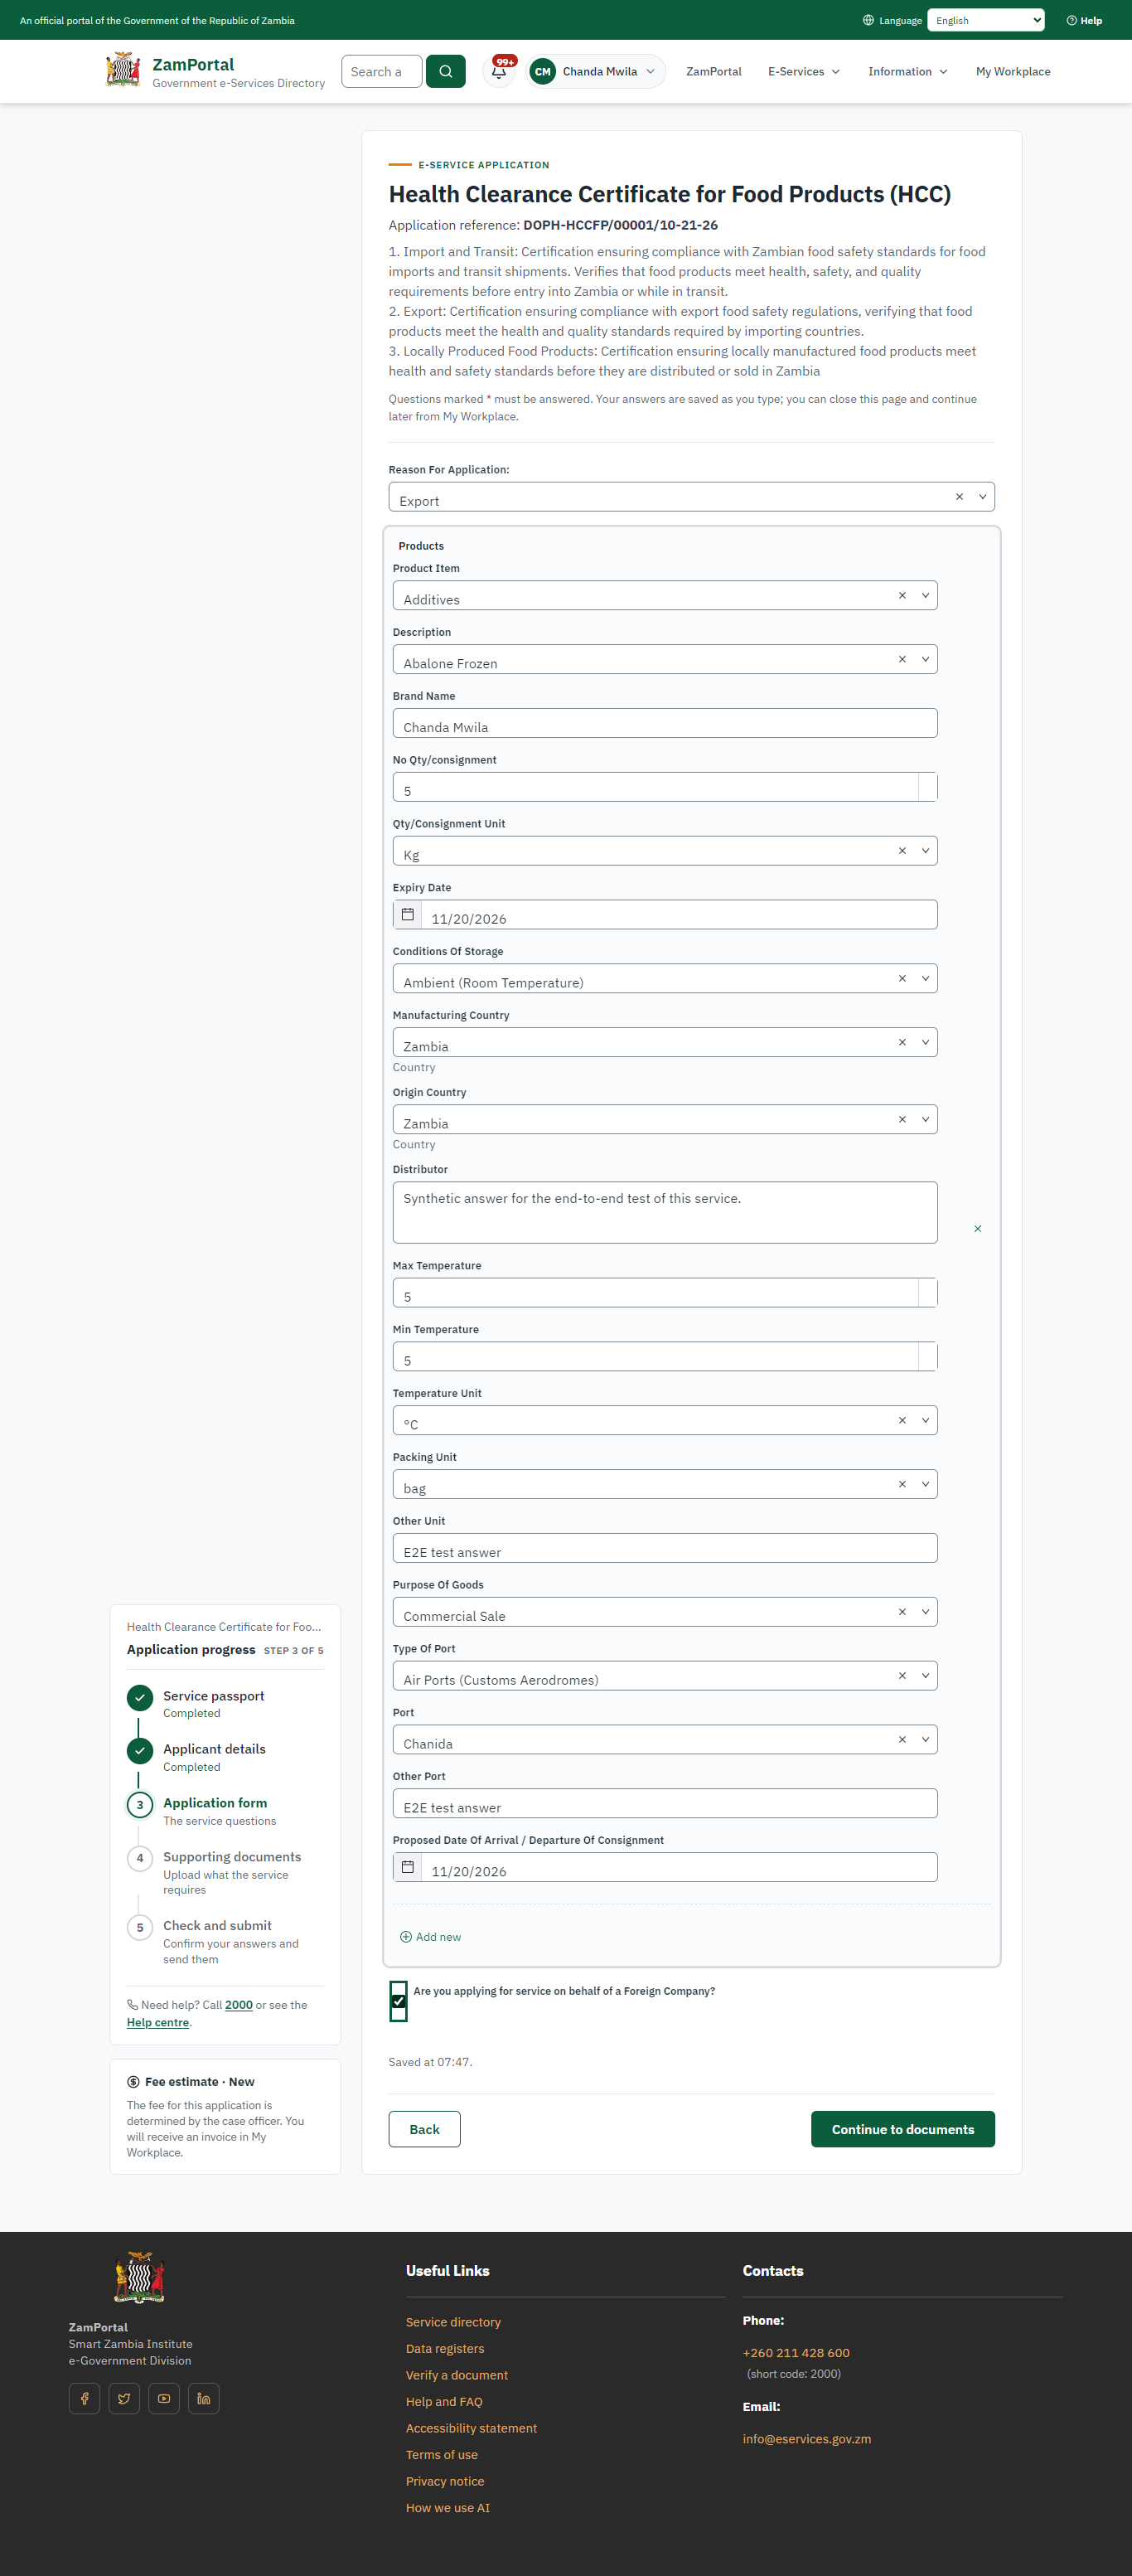
Task: Clear the Port Chanida selection
Action: pyautogui.click(x=902, y=1739)
